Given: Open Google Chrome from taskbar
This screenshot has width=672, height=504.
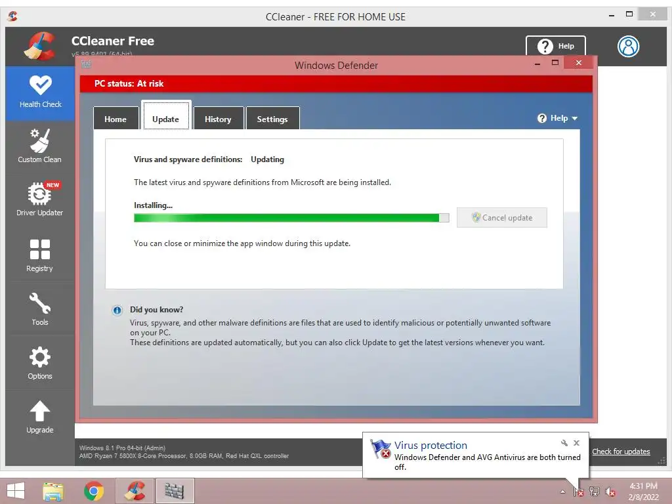Looking at the screenshot, I should (94, 491).
